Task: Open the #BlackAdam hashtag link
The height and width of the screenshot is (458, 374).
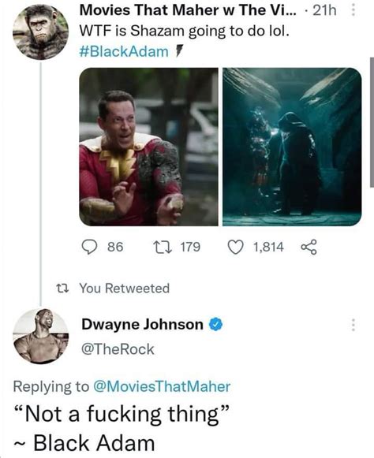Action: pos(124,52)
